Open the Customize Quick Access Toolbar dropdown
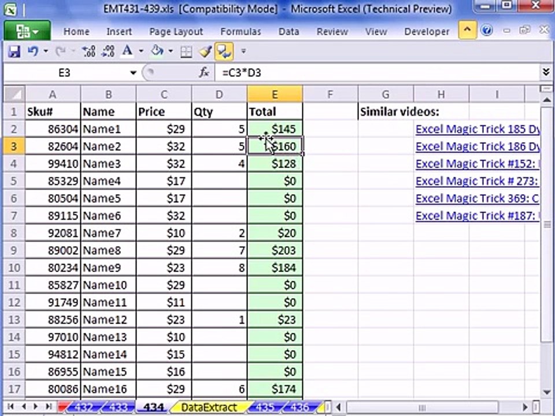 pyautogui.click(x=243, y=51)
